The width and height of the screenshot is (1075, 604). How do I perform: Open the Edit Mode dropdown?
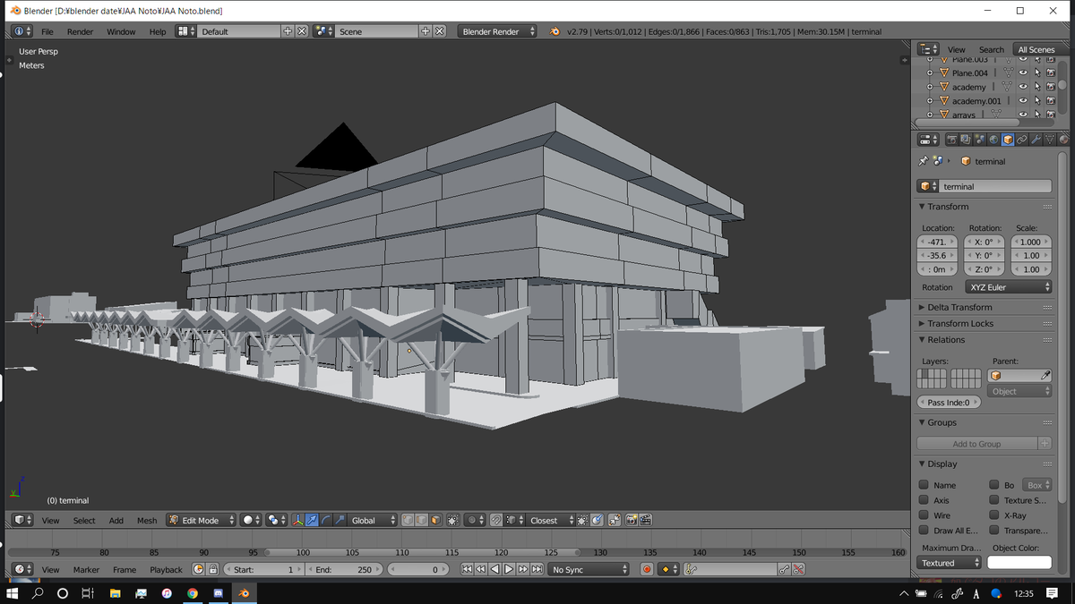[x=202, y=520]
